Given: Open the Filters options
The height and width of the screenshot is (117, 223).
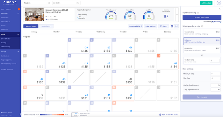Looking at the screenshot, I should pos(163,26).
